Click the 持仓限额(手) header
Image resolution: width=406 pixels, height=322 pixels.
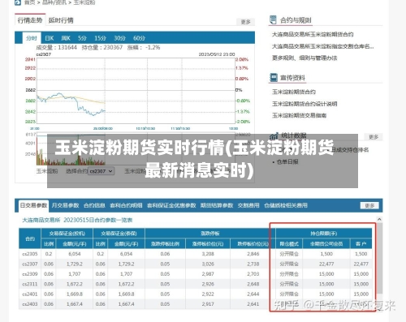coord(324,234)
